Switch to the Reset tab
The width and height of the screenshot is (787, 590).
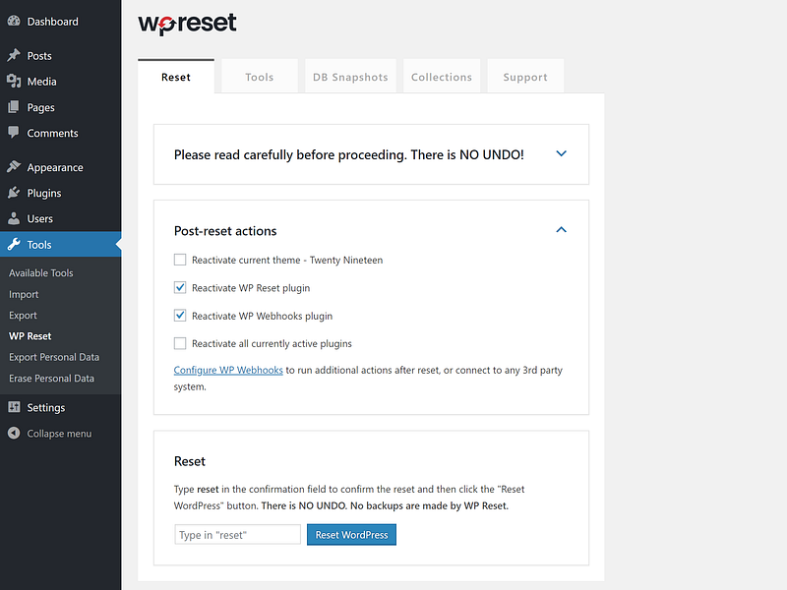pyautogui.click(x=176, y=77)
